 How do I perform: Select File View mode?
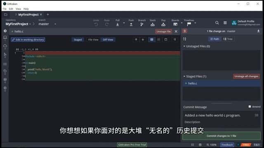(93, 40)
